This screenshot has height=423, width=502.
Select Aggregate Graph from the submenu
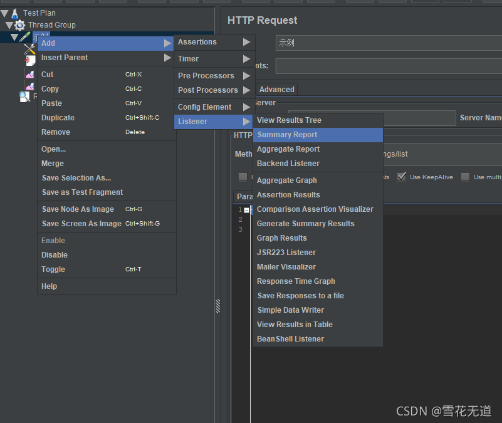(318, 180)
